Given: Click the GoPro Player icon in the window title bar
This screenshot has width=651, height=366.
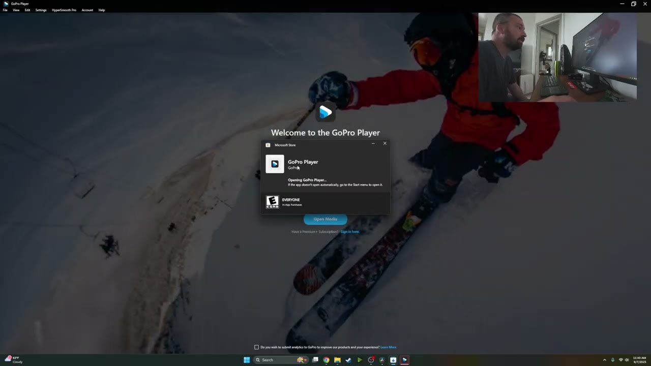Looking at the screenshot, I should click(6, 4).
